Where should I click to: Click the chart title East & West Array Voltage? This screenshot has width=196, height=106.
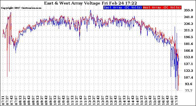[72, 3]
